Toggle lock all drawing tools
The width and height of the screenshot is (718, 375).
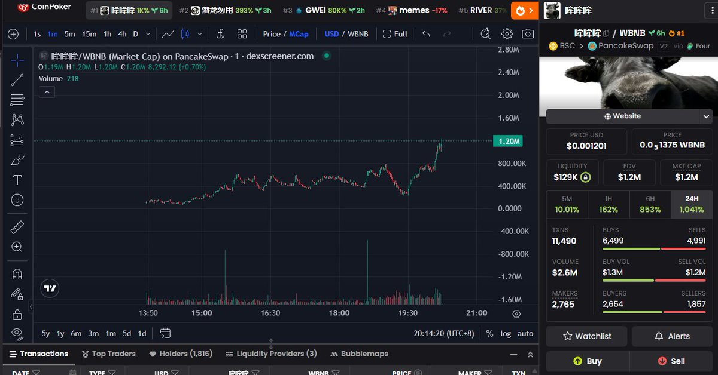pyautogui.click(x=17, y=314)
